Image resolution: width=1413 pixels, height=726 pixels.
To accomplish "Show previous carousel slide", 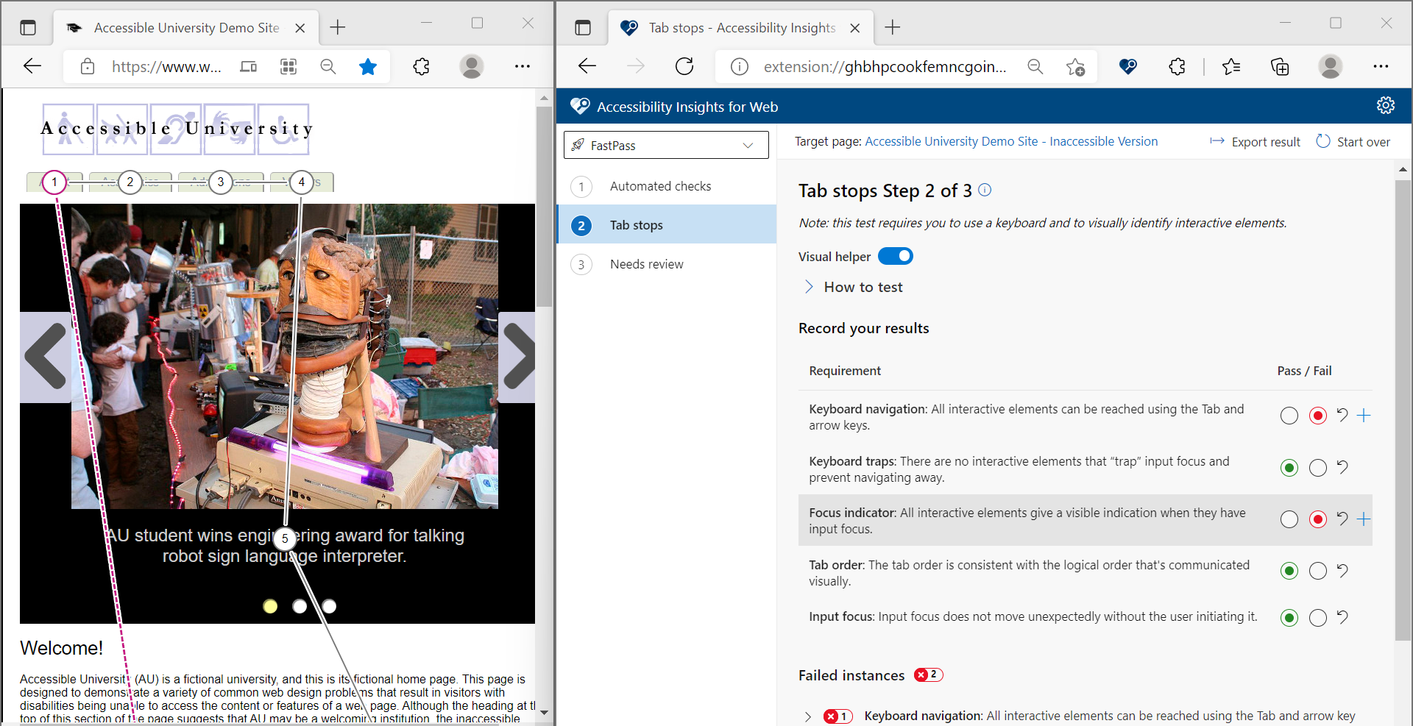I will pyautogui.click(x=46, y=357).
